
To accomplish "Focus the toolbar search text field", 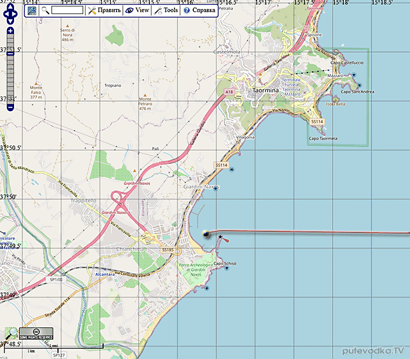I will (67, 10).
